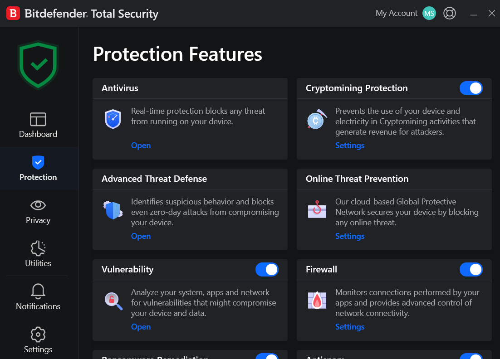The image size is (500, 359).
Task: Click the Antivirus shield icon
Action: tap(113, 119)
